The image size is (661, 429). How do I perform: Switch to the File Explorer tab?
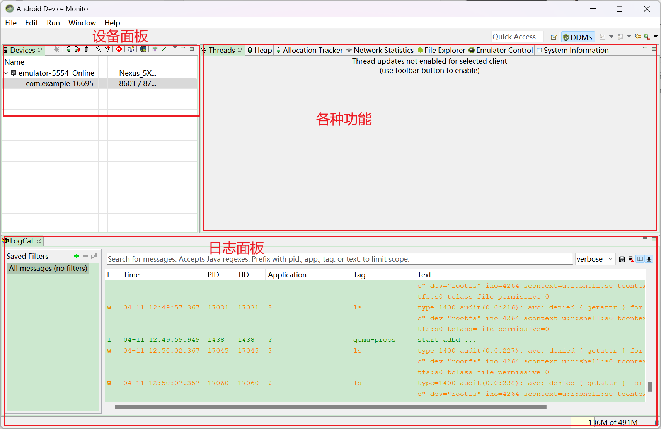click(441, 50)
